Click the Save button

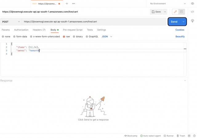pyautogui.click(x=156, y=12)
